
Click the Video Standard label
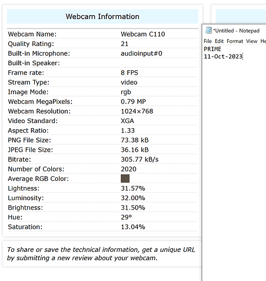[x=33, y=121]
